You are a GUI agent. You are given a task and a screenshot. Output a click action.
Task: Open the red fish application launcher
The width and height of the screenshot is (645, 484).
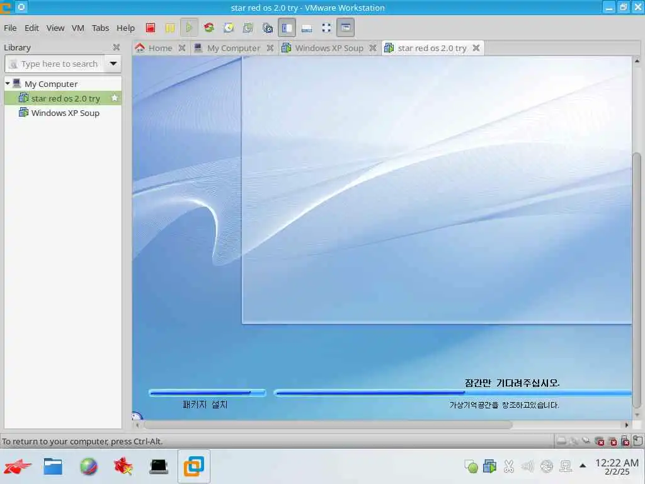click(x=17, y=466)
